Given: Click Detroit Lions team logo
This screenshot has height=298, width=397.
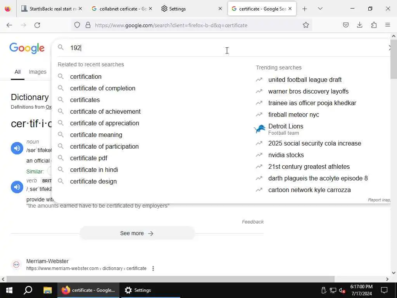Looking at the screenshot, I should [259, 129].
